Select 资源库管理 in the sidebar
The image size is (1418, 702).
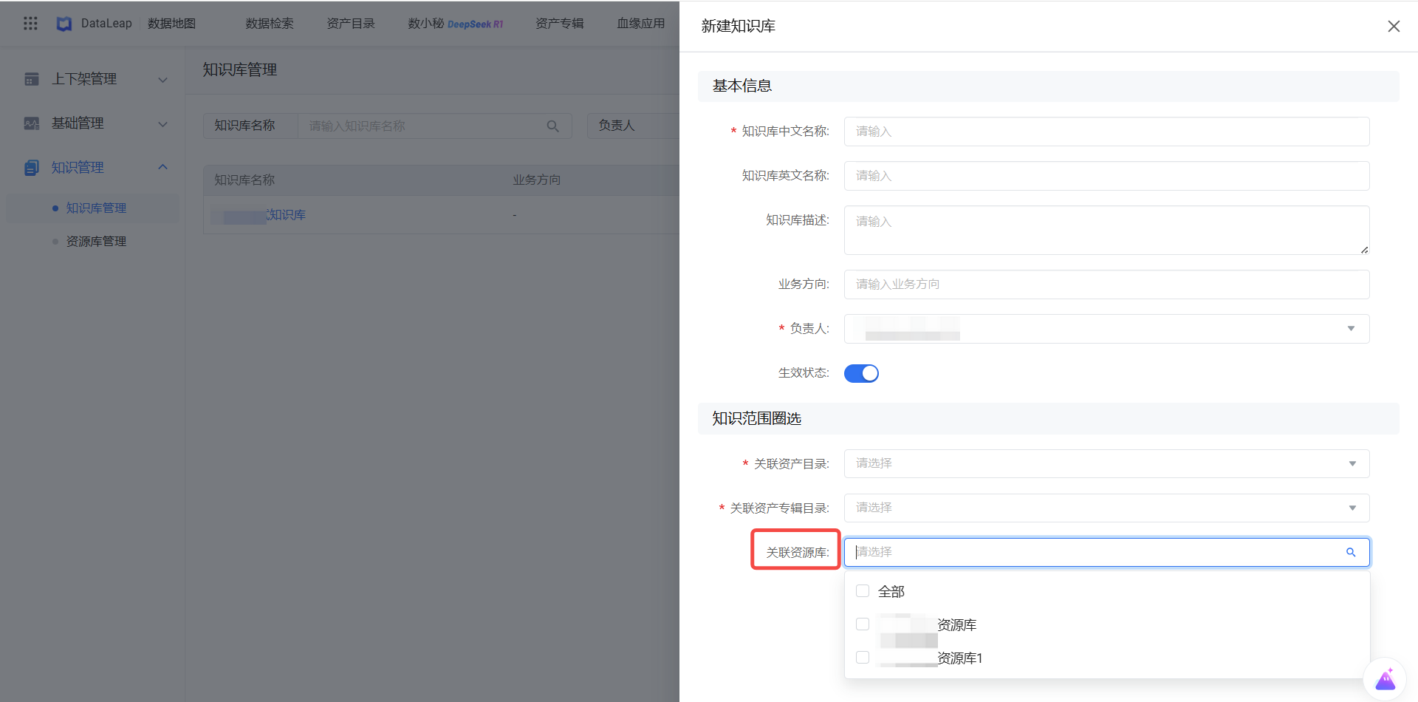coord(96,242)
